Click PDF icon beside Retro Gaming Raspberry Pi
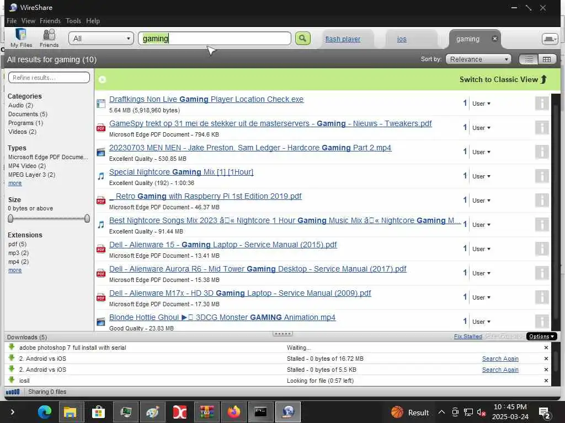565x423 pixels. (101, 200)
